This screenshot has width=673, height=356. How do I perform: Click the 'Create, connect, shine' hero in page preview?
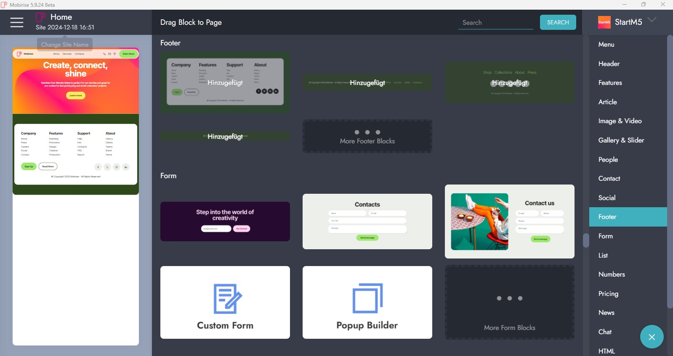[x=76, y=81]
